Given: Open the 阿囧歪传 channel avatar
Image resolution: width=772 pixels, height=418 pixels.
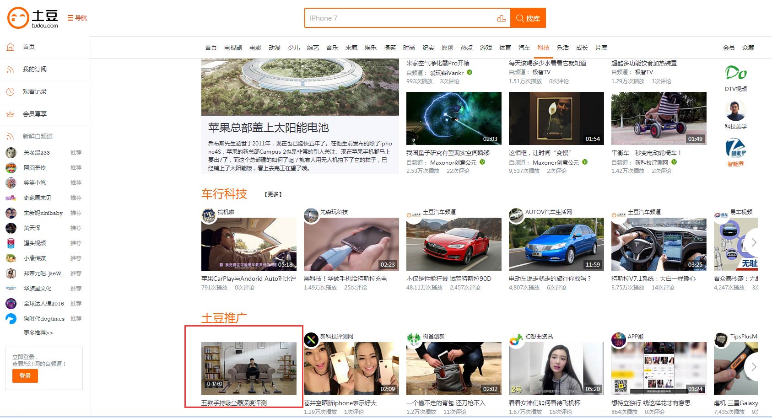Looking at the screenshot, I should click(11, 168).
